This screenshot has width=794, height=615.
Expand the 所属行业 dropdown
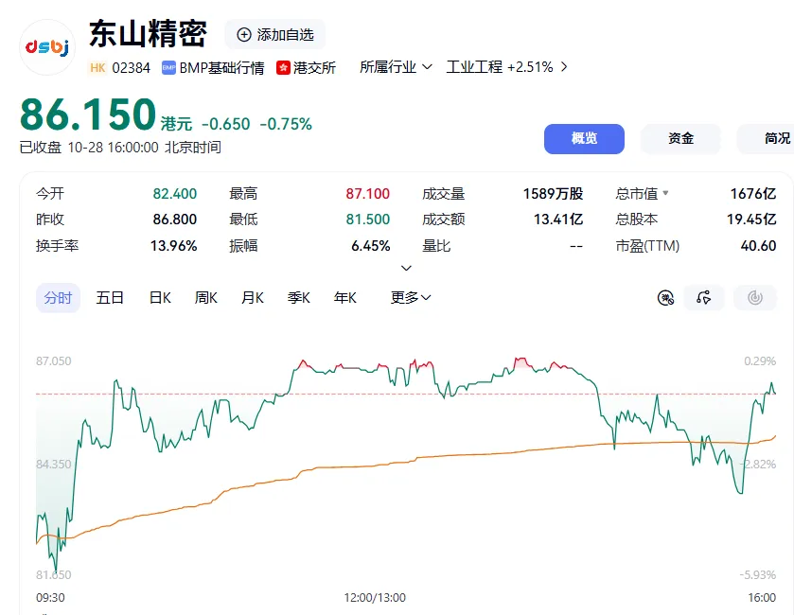tap(396, 67)
